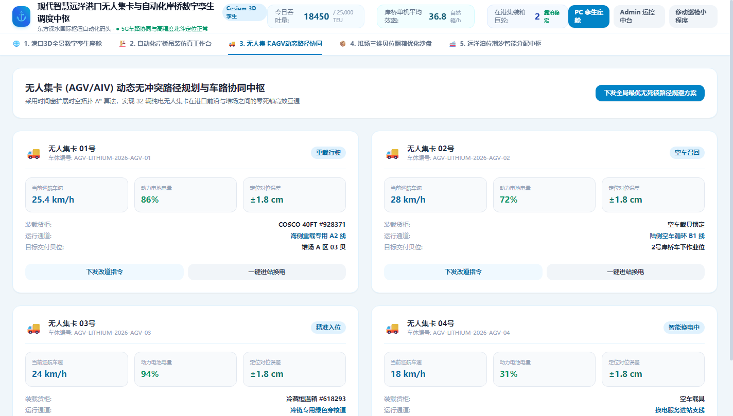The height and width of the screenshot is (416, 733).
Task: Click the 重载行驶 status badge
Action: point(328,153)
